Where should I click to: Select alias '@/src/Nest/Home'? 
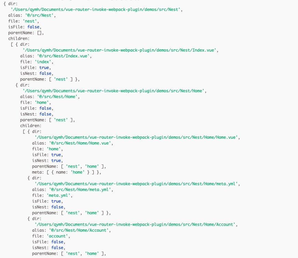(x=57, y=97)
